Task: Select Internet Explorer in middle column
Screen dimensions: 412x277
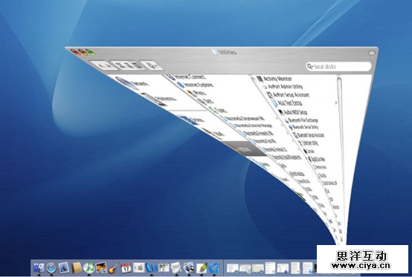Action: [x=196, y=85]
